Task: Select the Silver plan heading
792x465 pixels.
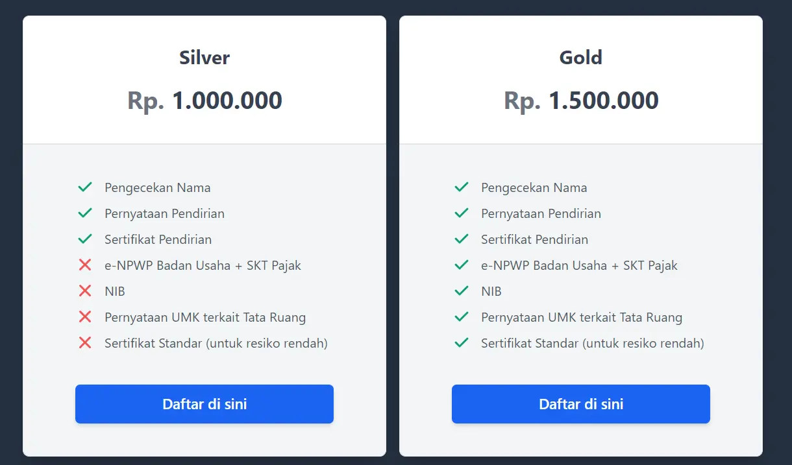Action: tap(204, 57)
